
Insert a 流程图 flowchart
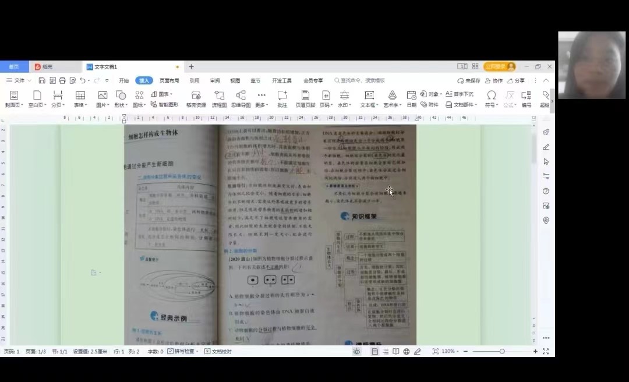(x=219, y=99)
